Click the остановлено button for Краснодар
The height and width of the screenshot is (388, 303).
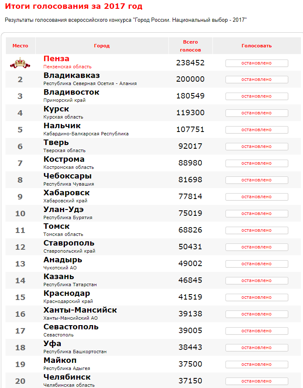coord(257,297)
